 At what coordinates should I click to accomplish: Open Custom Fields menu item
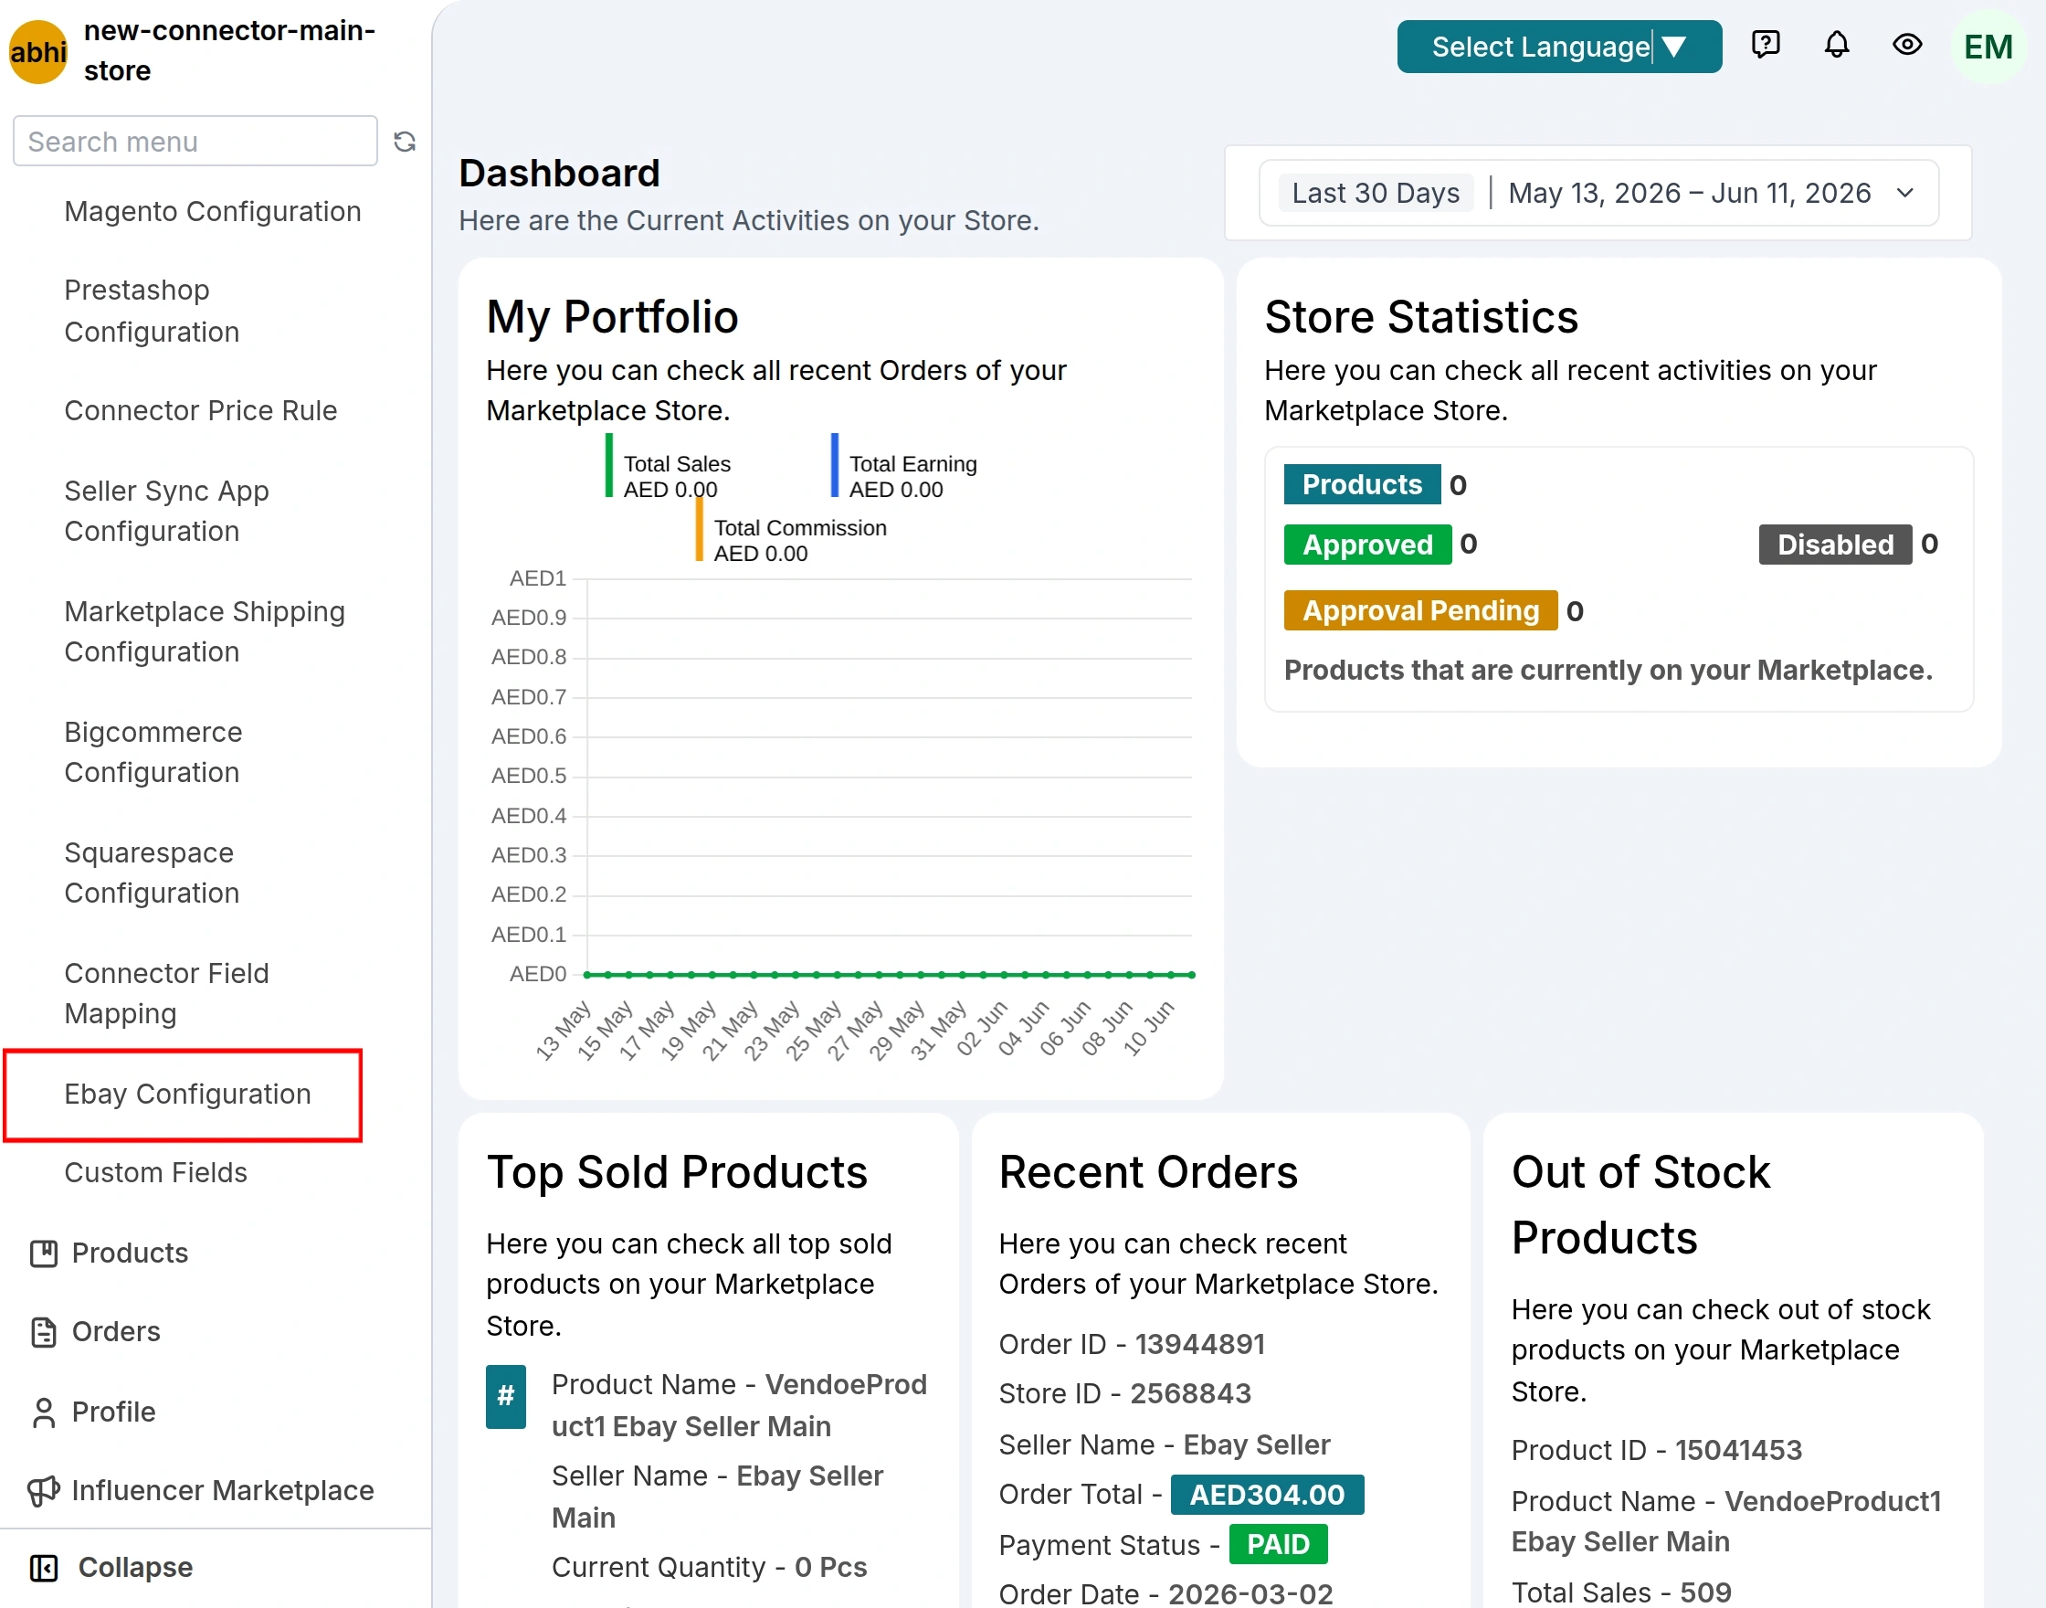[155, 1173]
